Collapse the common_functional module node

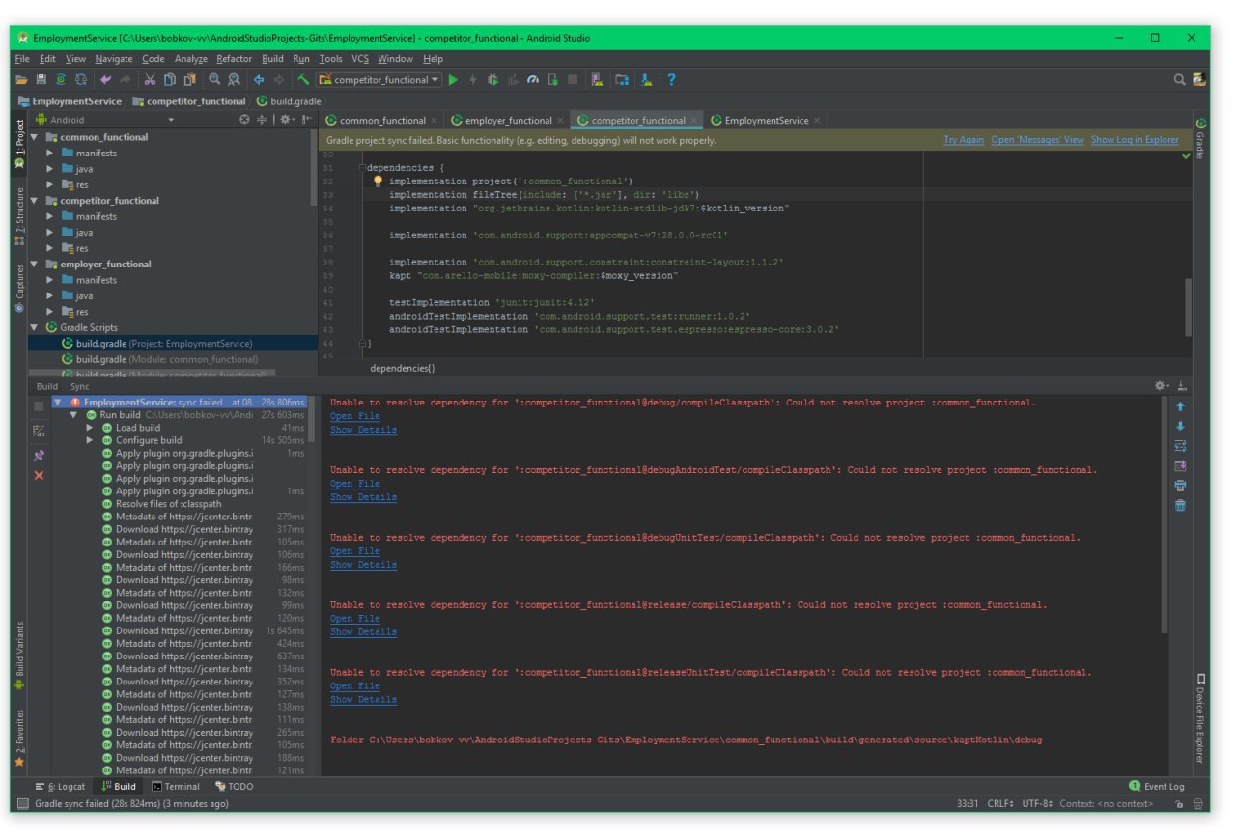35,137
